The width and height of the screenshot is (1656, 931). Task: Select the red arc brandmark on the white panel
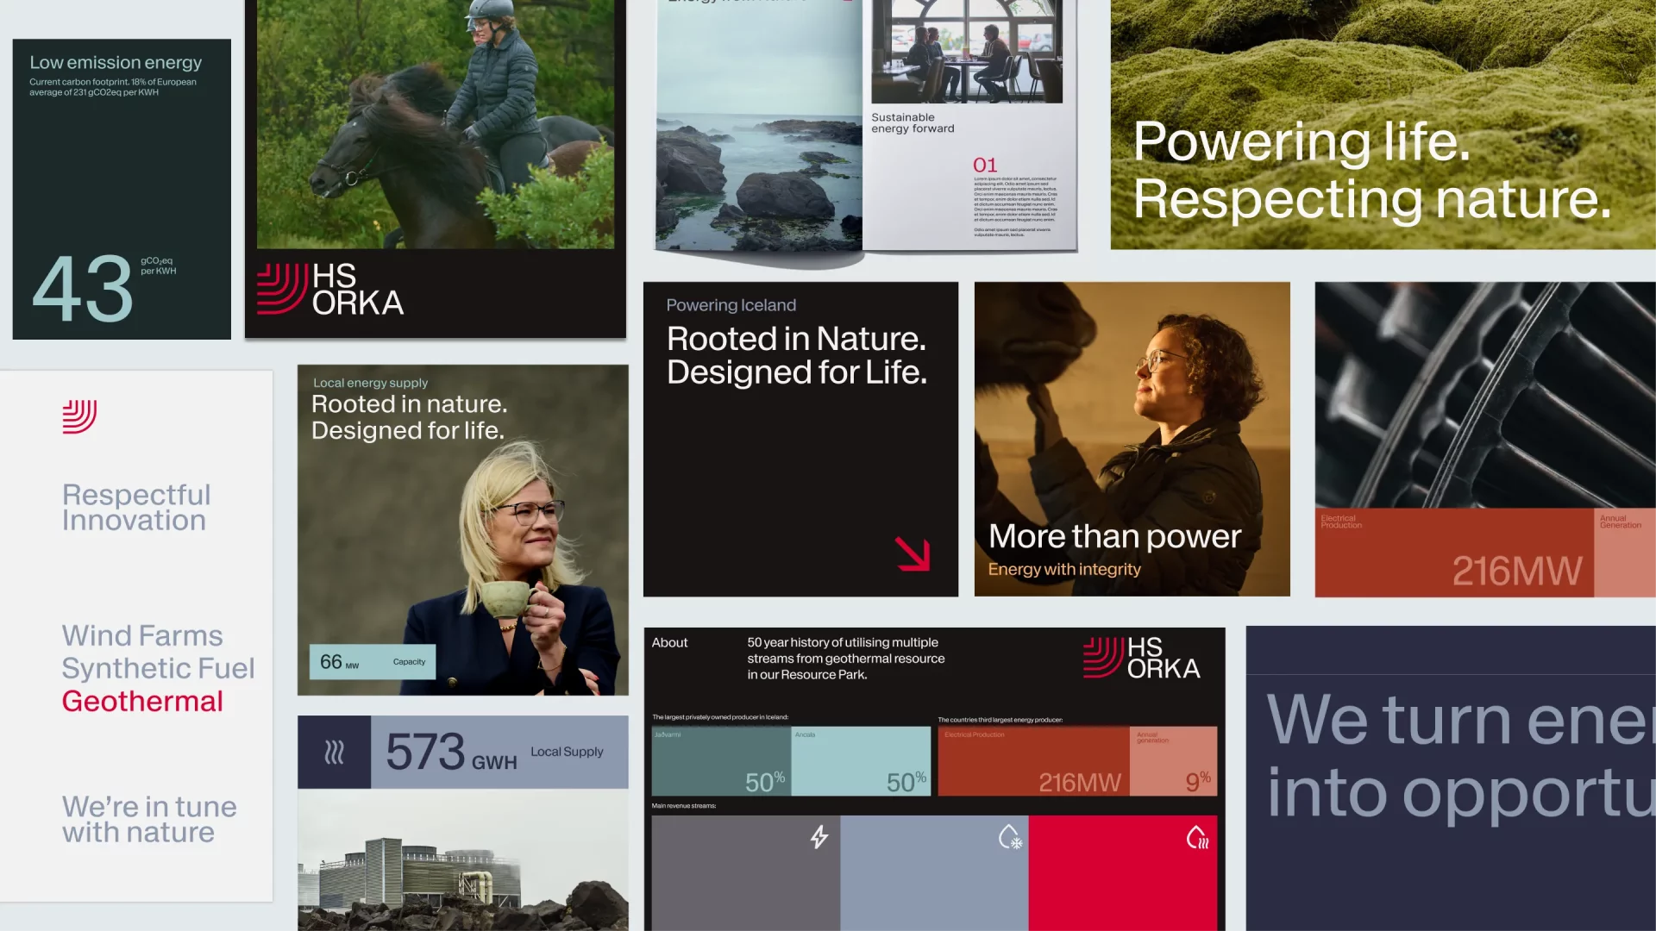coord(78,416)
